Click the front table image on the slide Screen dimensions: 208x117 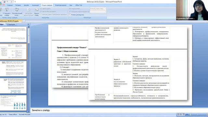pos(138,63)
